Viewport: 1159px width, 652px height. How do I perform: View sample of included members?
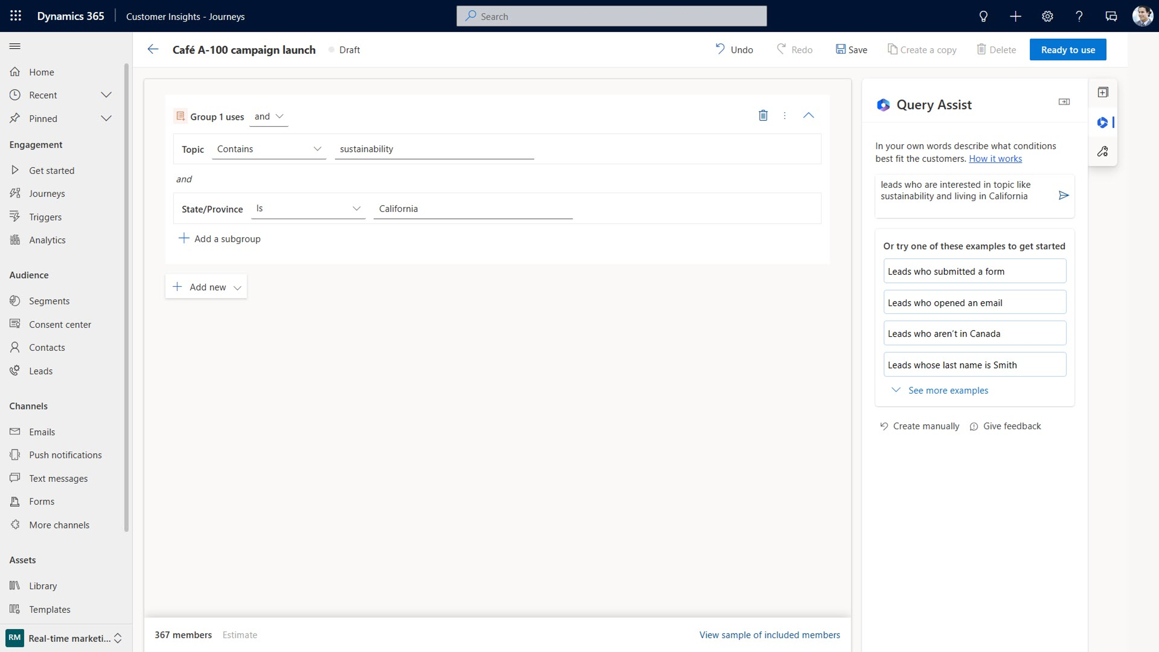[769, 634]
